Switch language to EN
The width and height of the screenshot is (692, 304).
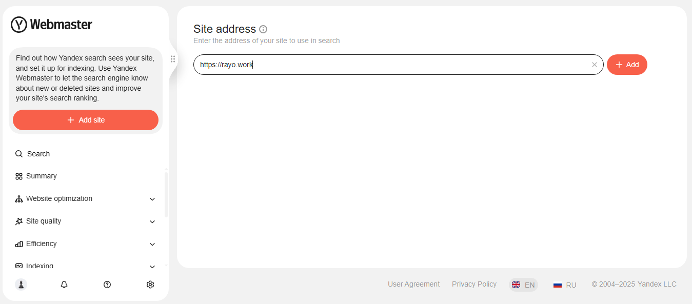523,285
